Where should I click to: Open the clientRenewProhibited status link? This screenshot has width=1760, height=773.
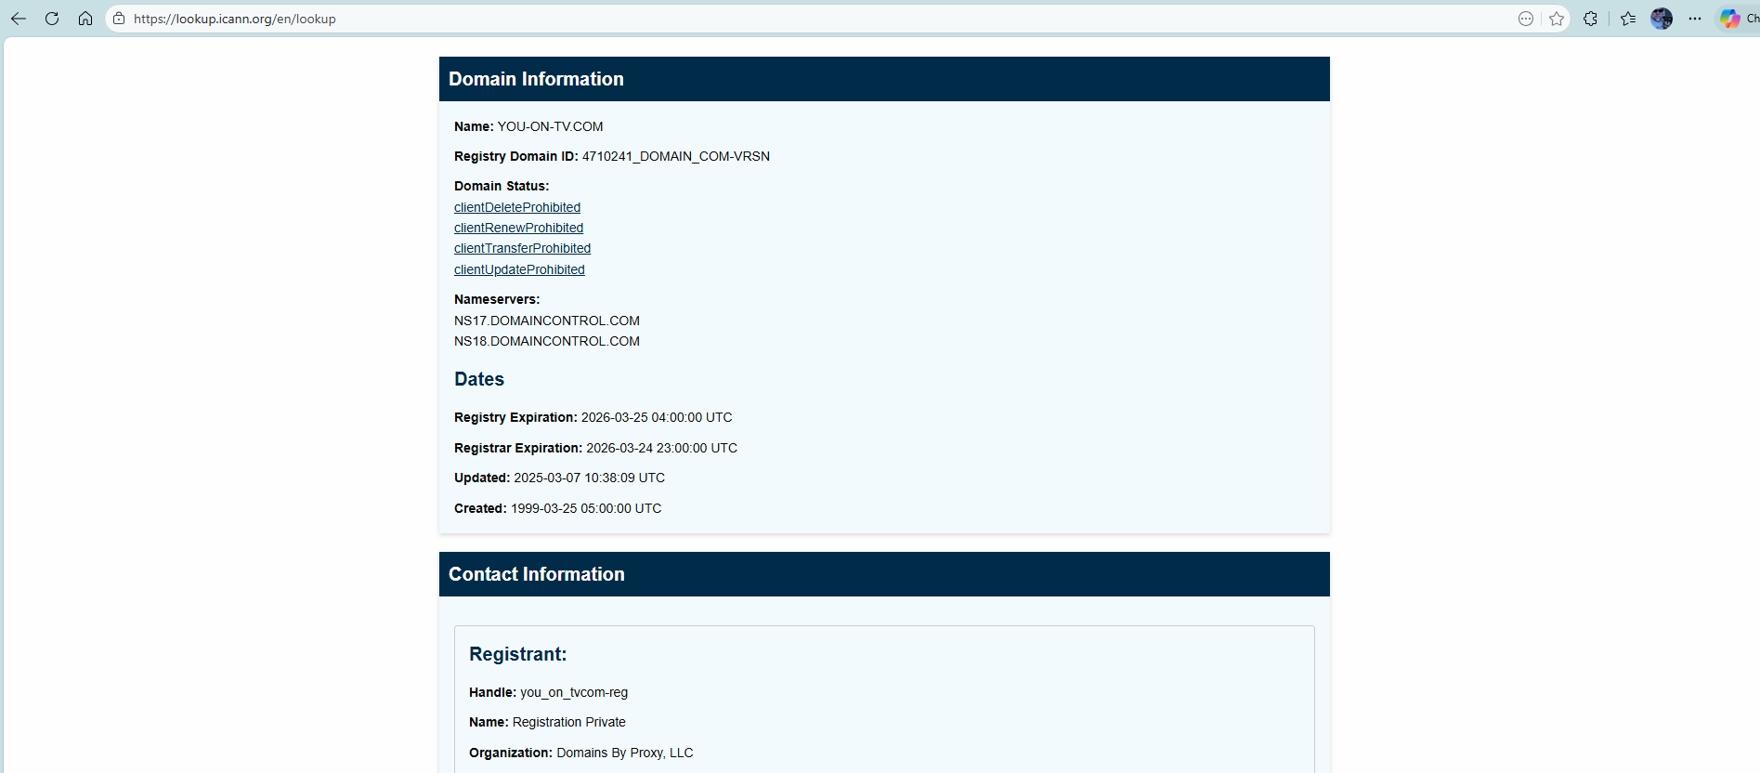tap(518, 228)
